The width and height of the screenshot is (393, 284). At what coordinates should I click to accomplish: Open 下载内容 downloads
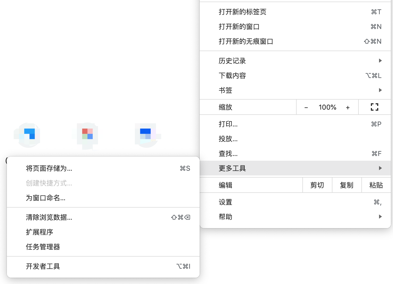pos(295,76)
